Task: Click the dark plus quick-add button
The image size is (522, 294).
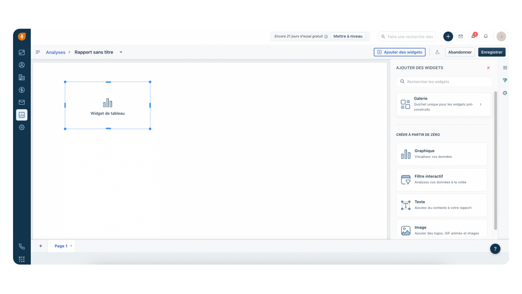Action: [448, 36]
